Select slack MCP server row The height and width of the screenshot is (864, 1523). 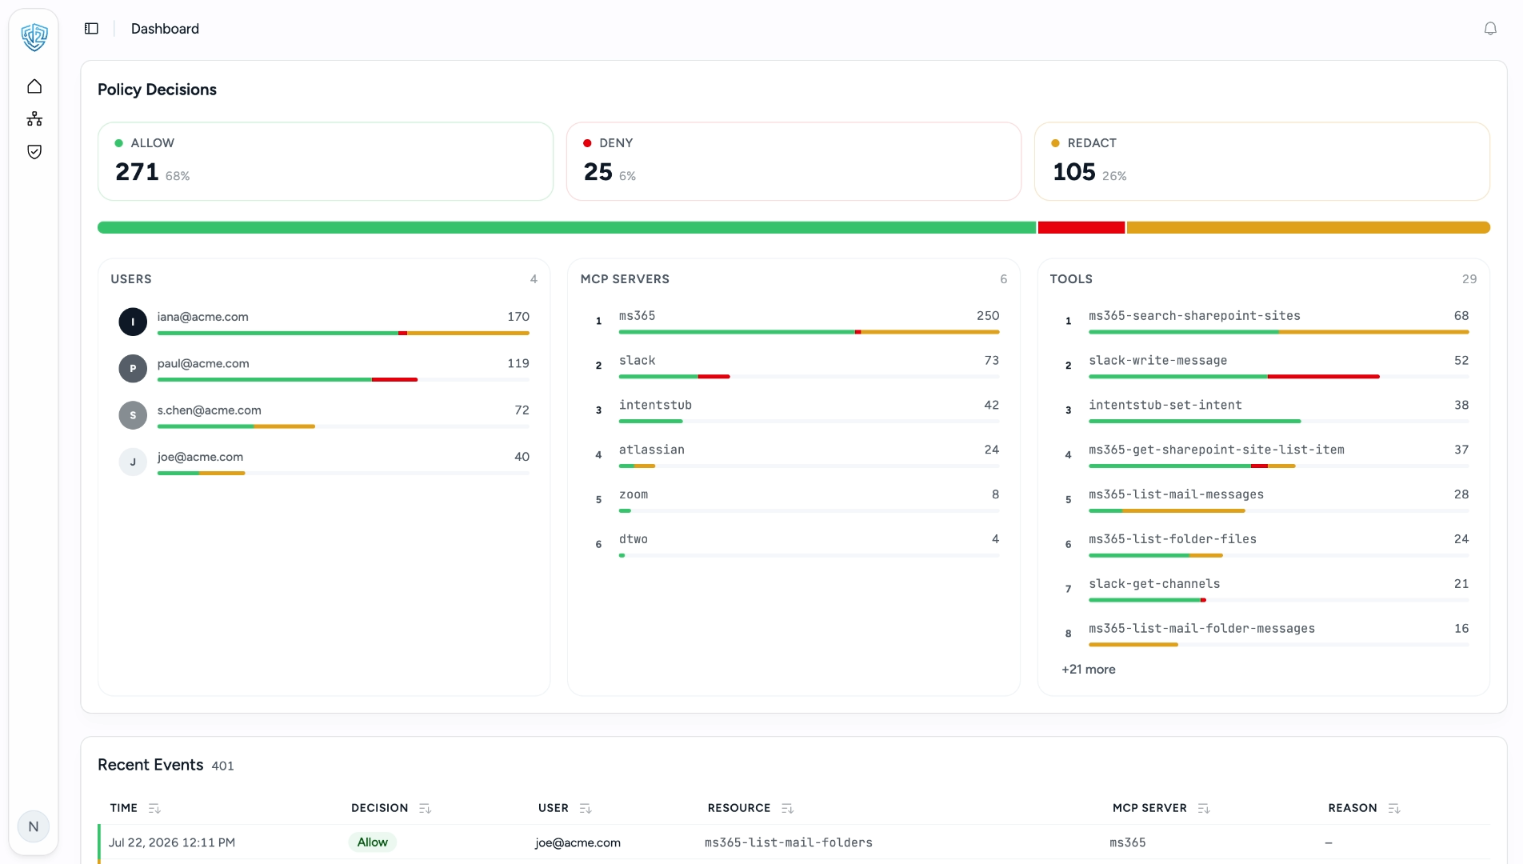pos(793,366)
